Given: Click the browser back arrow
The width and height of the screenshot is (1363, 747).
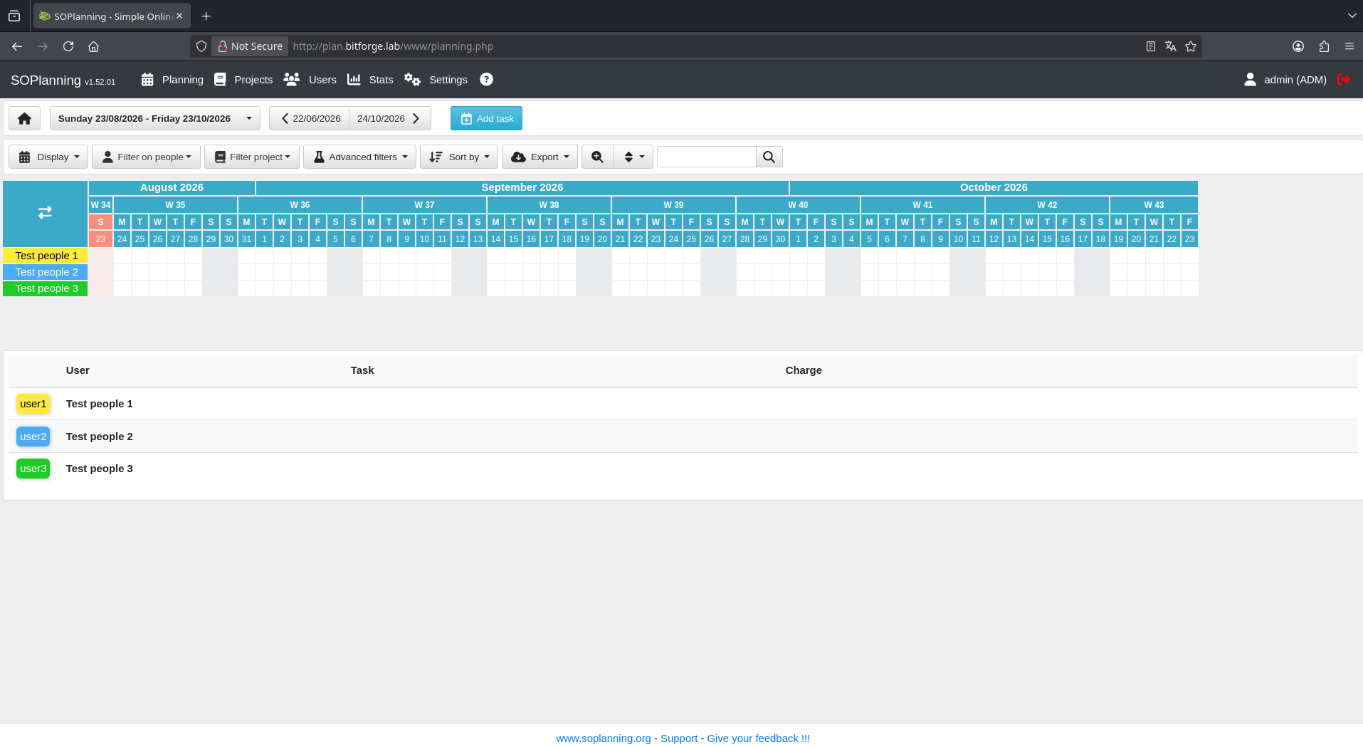Looking at the screenshot, I should click(x=17, y=46).
